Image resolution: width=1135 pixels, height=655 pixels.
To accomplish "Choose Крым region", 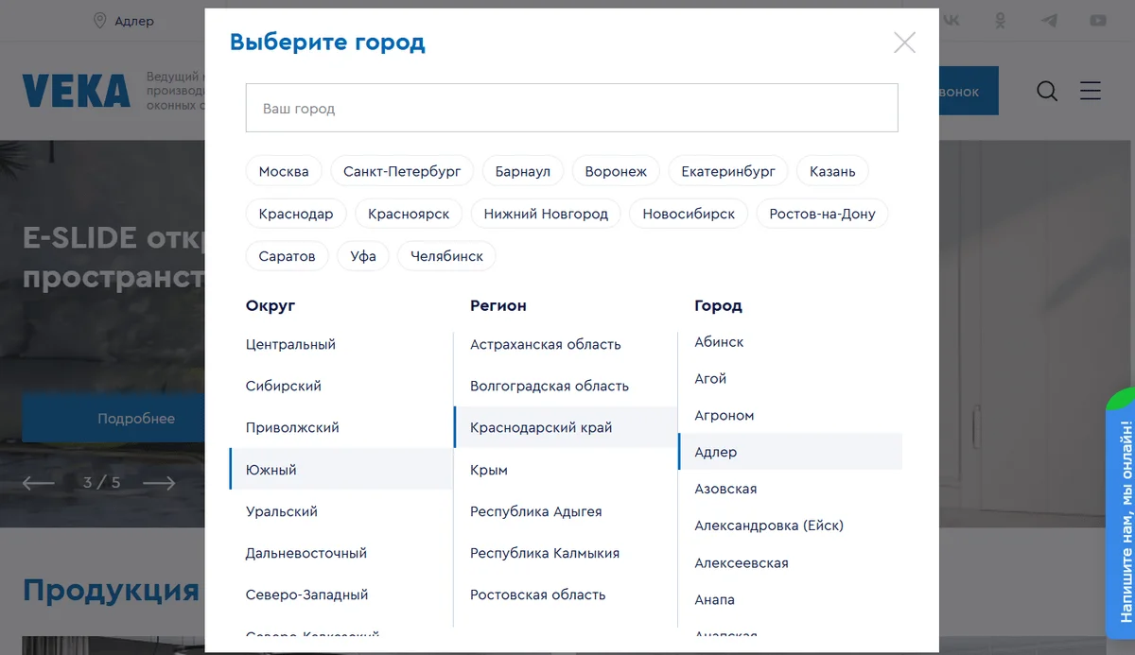I will (566, 469).
